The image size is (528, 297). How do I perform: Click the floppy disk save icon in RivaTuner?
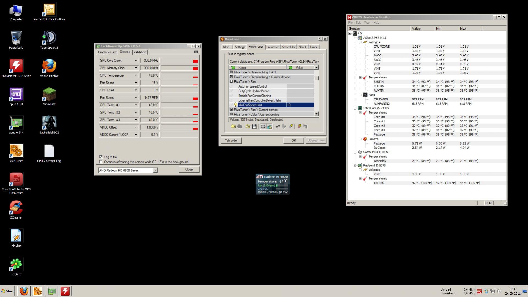point(255,126)
